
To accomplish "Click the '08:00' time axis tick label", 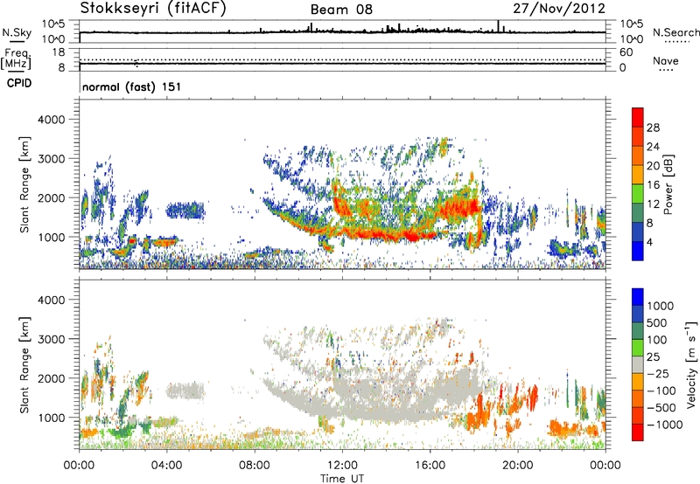I will [255, 466].
